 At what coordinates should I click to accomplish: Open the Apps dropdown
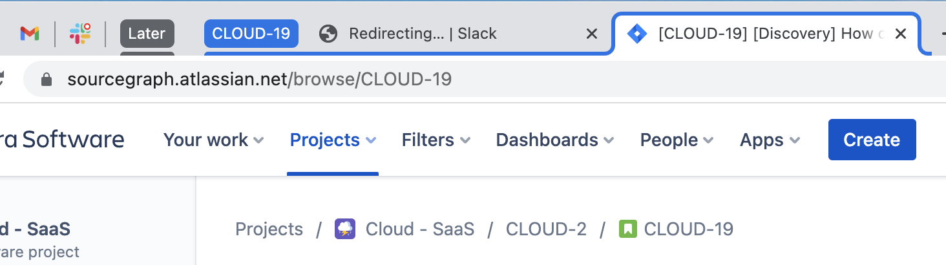pyautogui.click(x=770, y=140)
